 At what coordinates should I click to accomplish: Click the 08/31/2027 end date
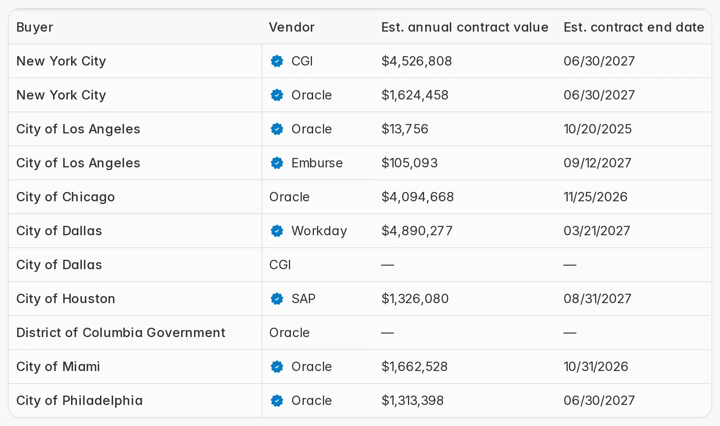[x=597, y=299]
